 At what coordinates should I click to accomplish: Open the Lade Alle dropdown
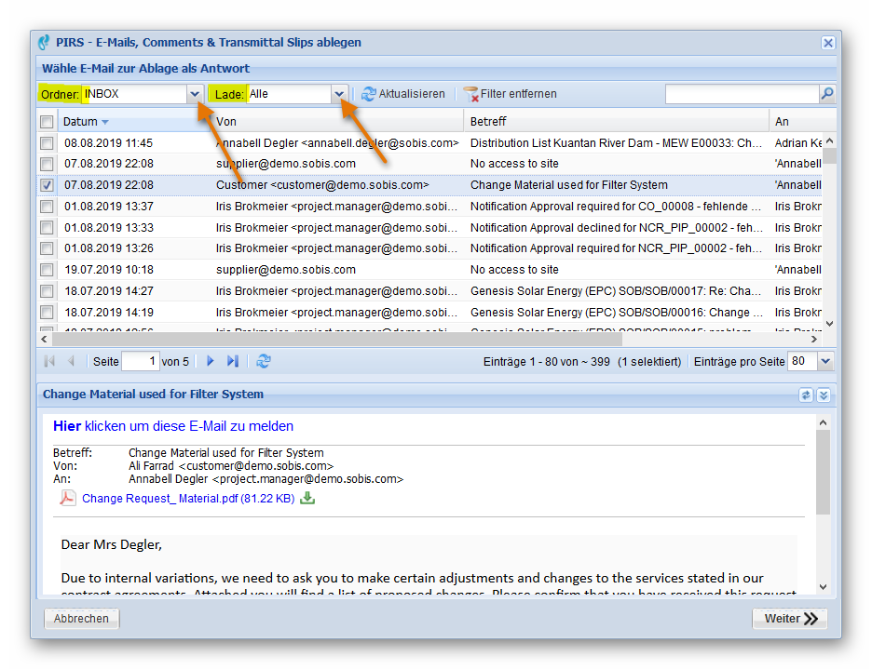pos(339,93)
